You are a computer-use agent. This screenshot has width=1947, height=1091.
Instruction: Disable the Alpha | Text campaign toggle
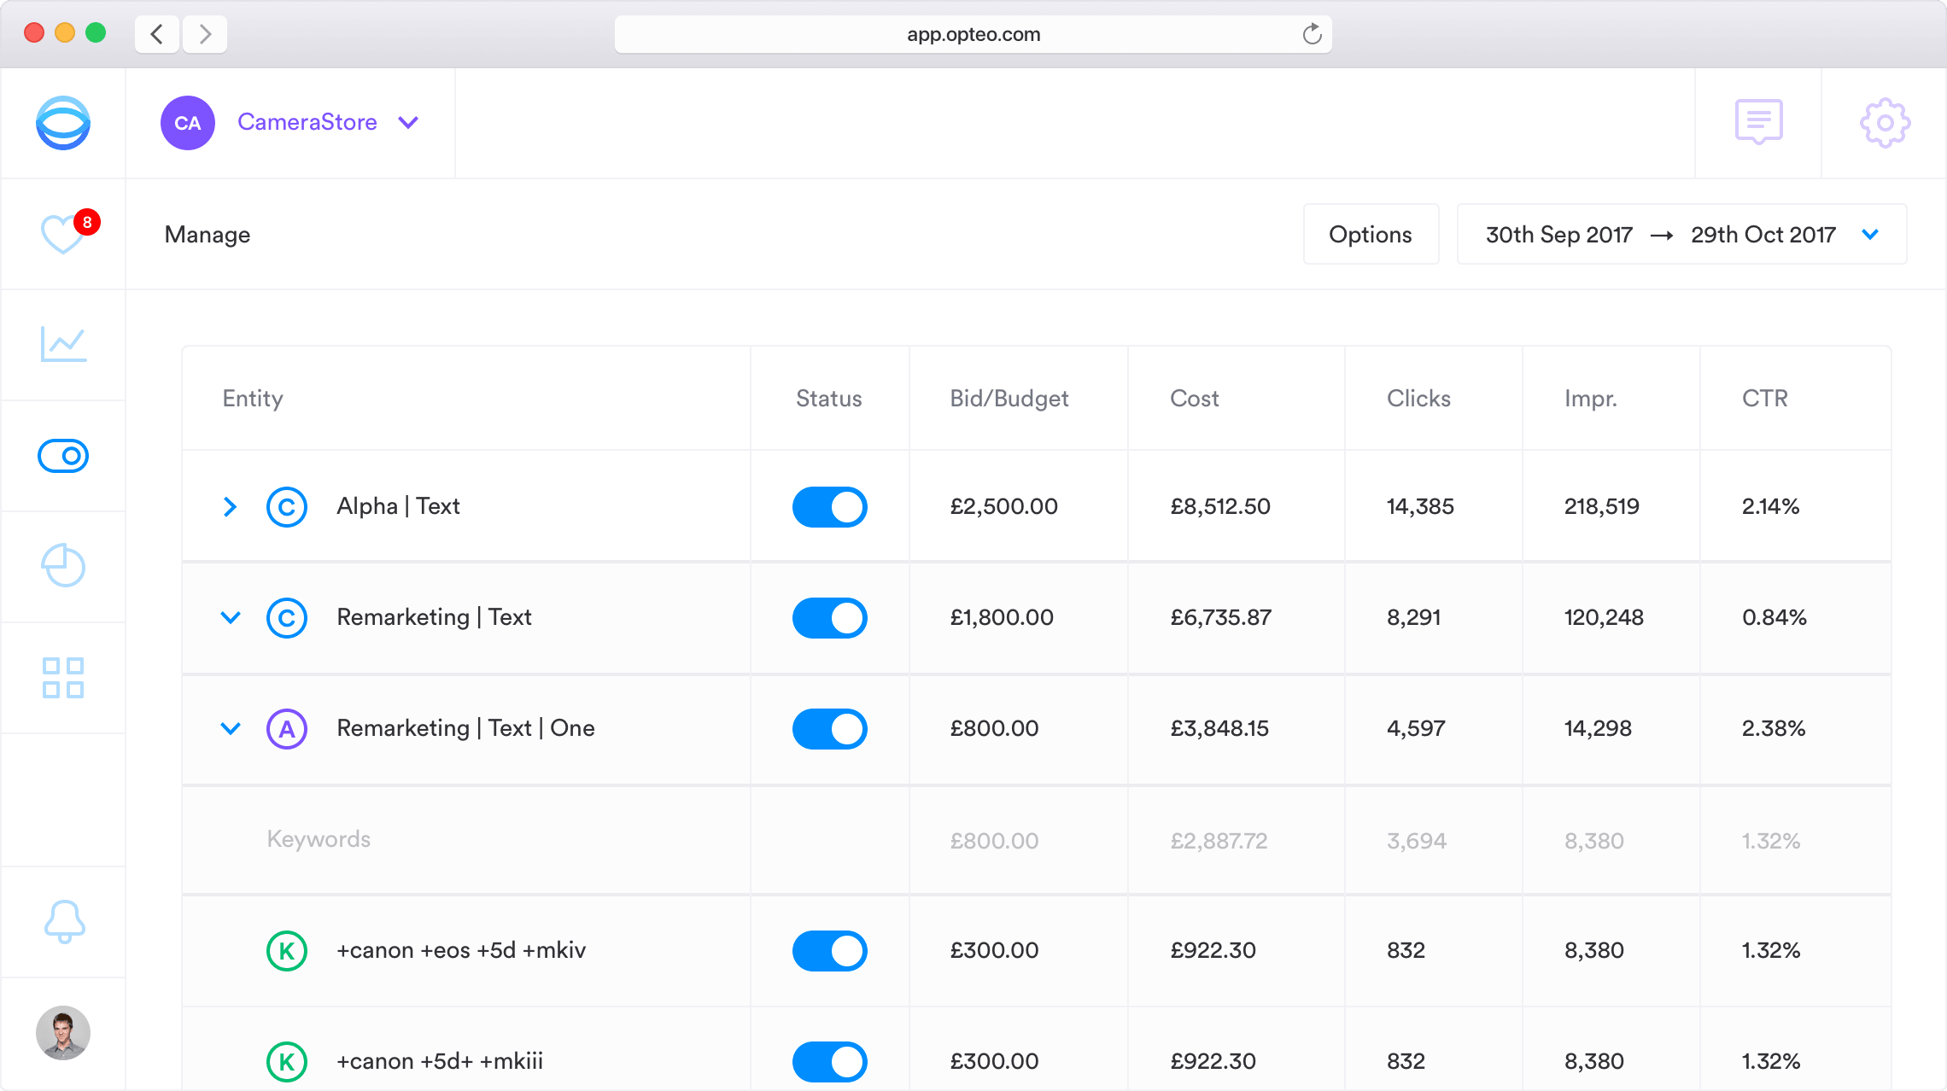point(829,507)
